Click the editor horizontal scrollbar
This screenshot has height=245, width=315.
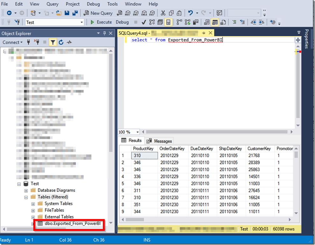tap(217, 132)
